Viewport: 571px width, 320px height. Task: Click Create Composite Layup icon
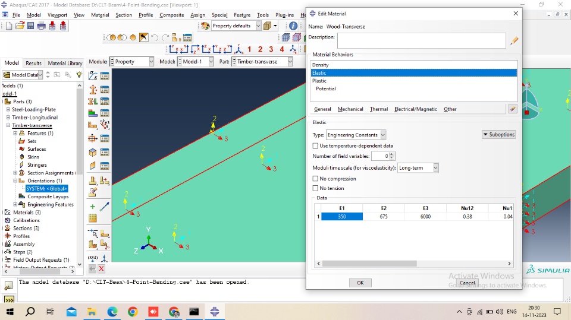tap(93, 113)
